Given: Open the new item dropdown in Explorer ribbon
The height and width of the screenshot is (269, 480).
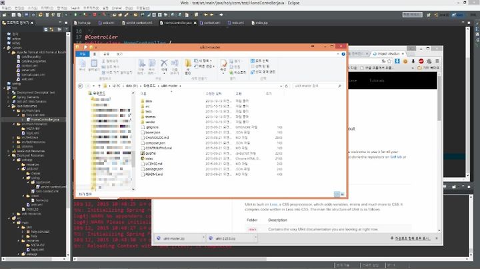Looking at the screenshot, I should point(203,61).
